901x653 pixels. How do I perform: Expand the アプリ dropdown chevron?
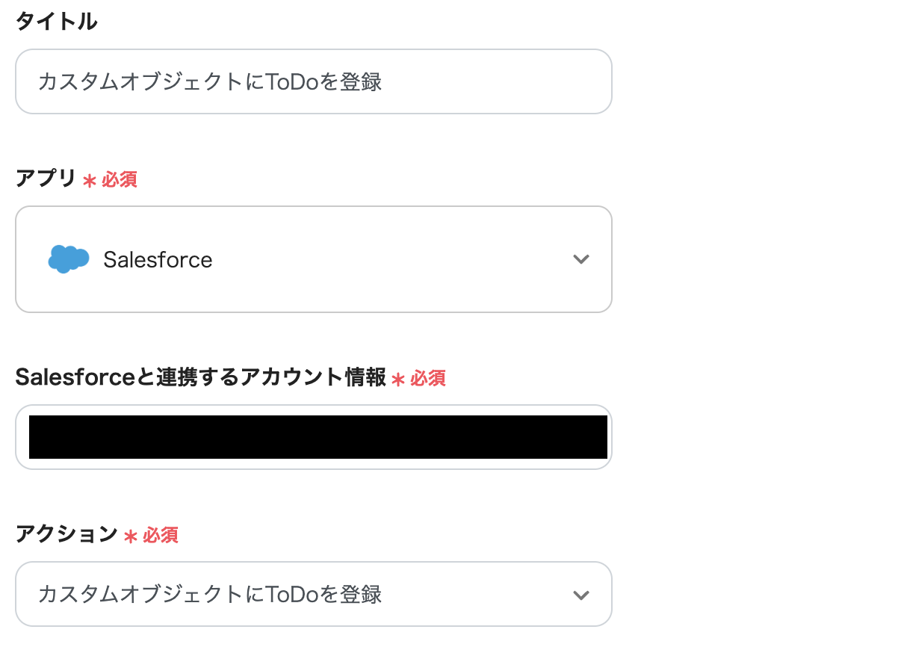click(580, 259)
